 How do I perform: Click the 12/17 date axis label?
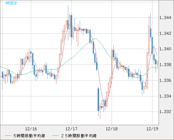(71, 129)
